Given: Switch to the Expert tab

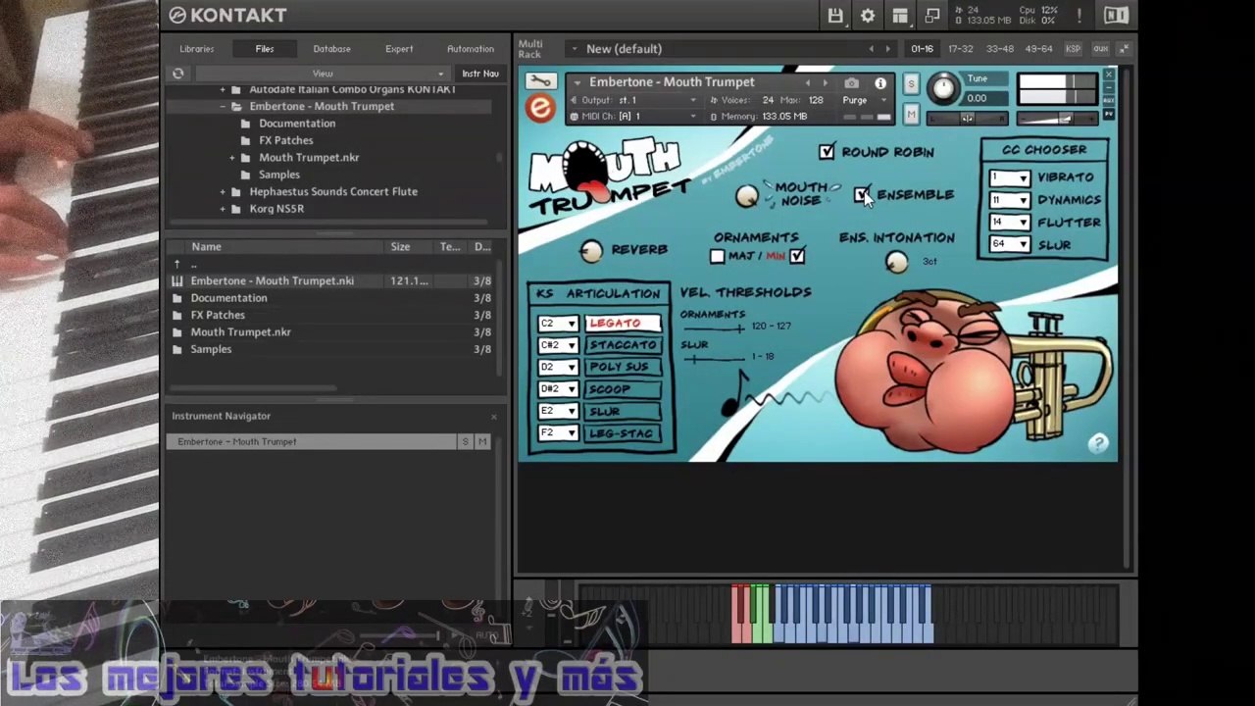Looking at the screenshot, I should [399, 49].
